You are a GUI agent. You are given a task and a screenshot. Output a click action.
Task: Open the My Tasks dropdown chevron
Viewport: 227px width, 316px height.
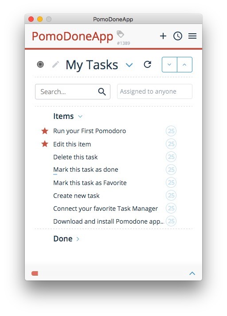(x=129, y=65)
